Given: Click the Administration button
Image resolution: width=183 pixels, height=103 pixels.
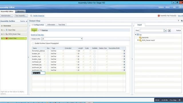Looking at the screenshot, I should click(7, 16).
